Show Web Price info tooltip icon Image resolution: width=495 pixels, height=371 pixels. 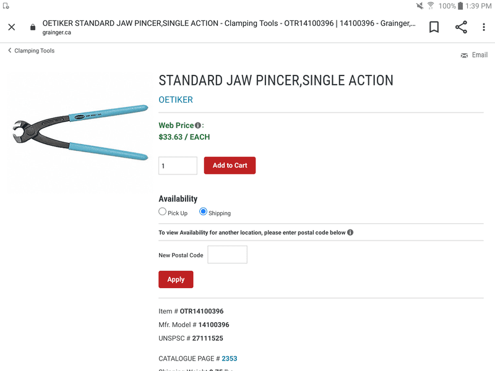[x=198, y=126]
